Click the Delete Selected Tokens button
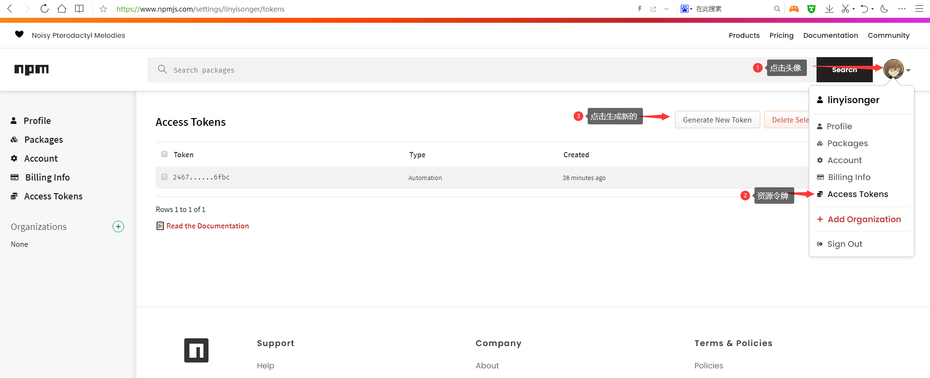 (x=787, y=120)
